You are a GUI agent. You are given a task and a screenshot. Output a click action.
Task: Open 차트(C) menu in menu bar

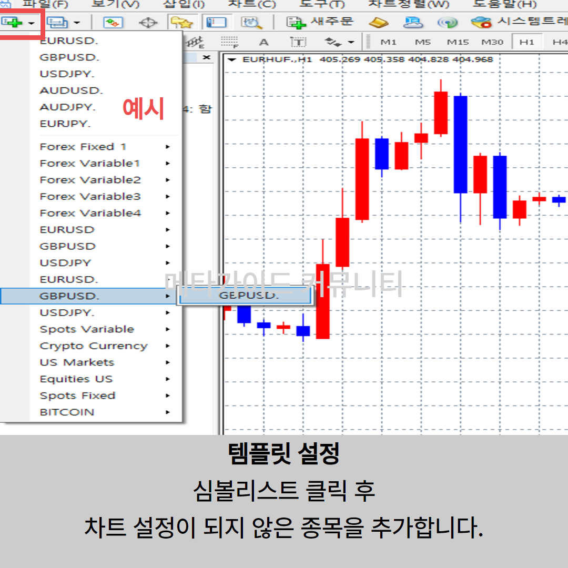(x=252, y=4)
